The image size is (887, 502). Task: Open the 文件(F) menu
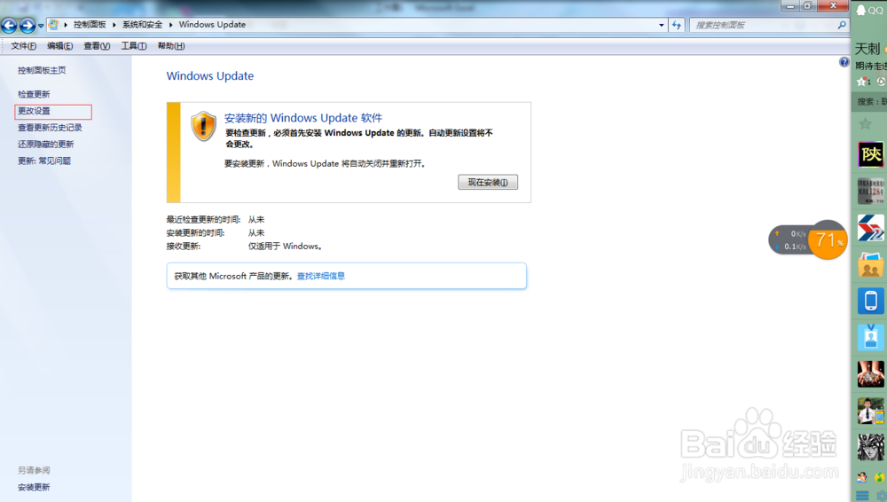click(x=24, y=46)
